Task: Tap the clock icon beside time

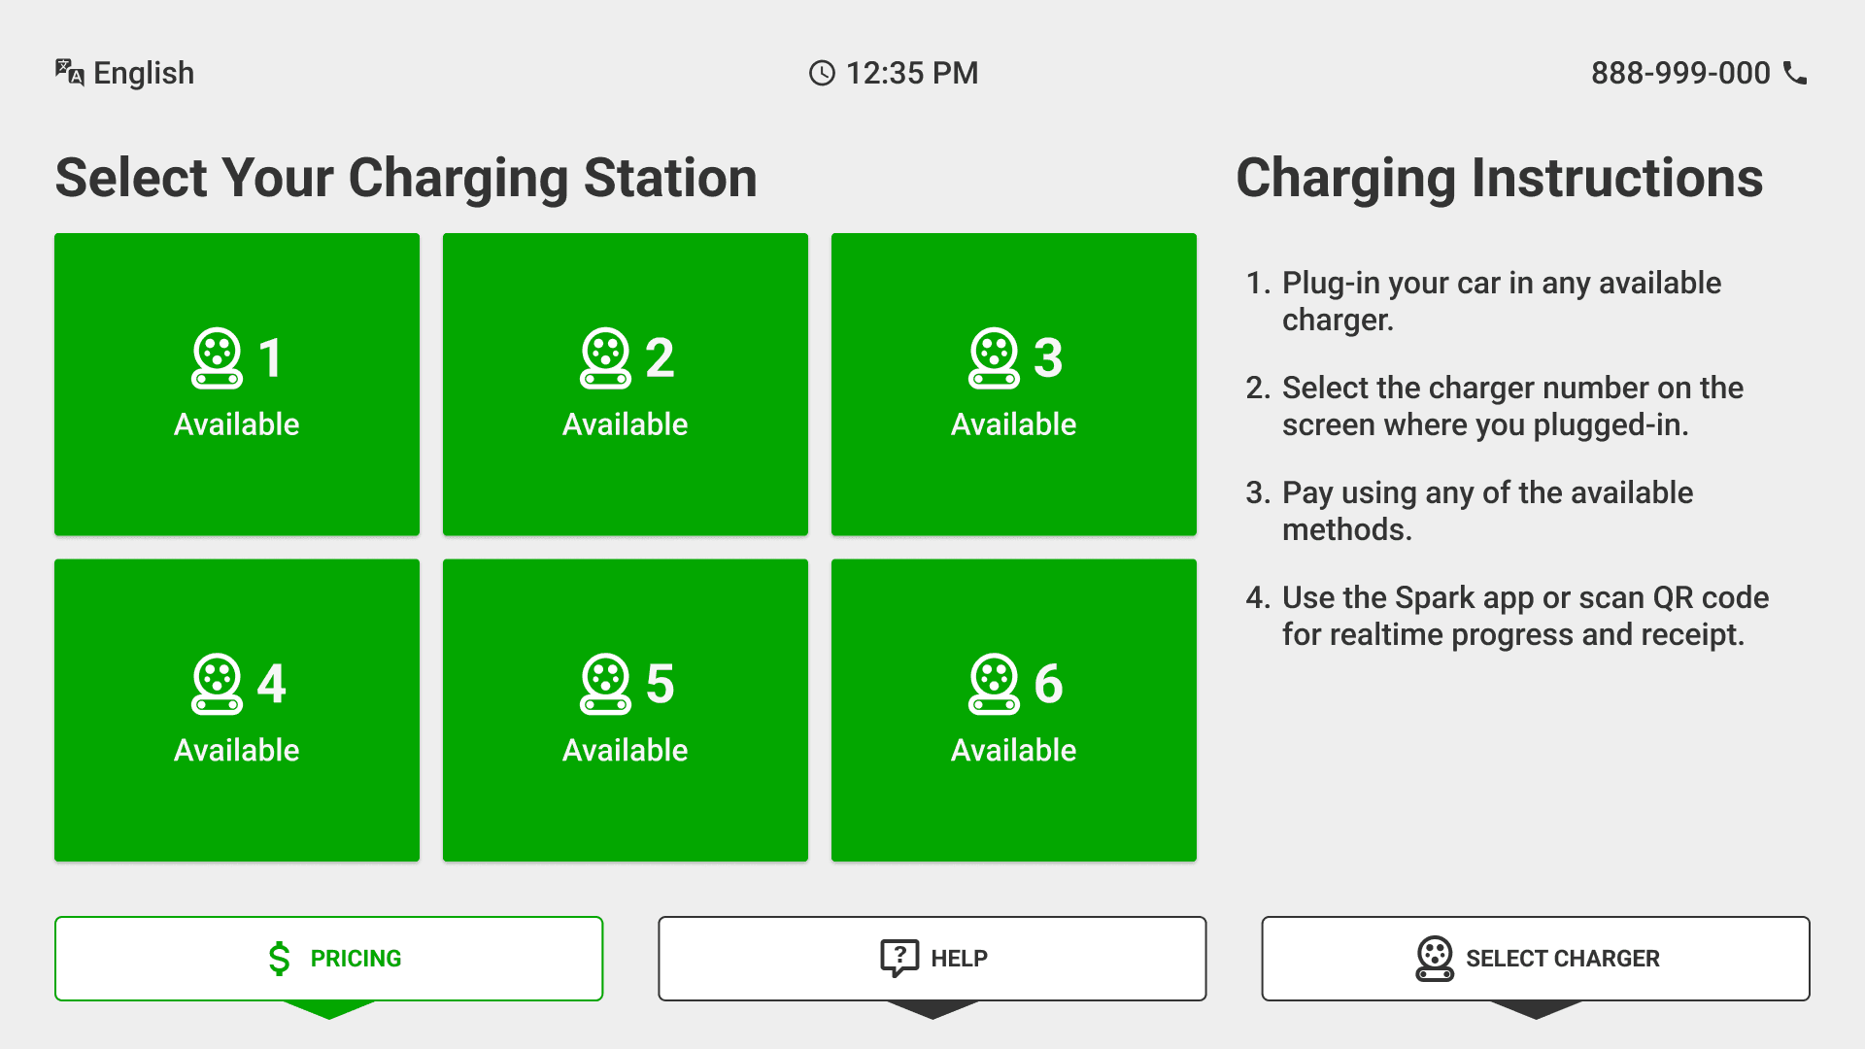Action: tap(822, 73)
